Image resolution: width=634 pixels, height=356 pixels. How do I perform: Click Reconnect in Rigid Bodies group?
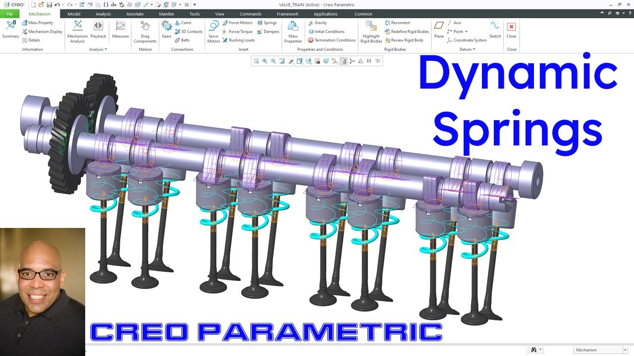(397, 23)
